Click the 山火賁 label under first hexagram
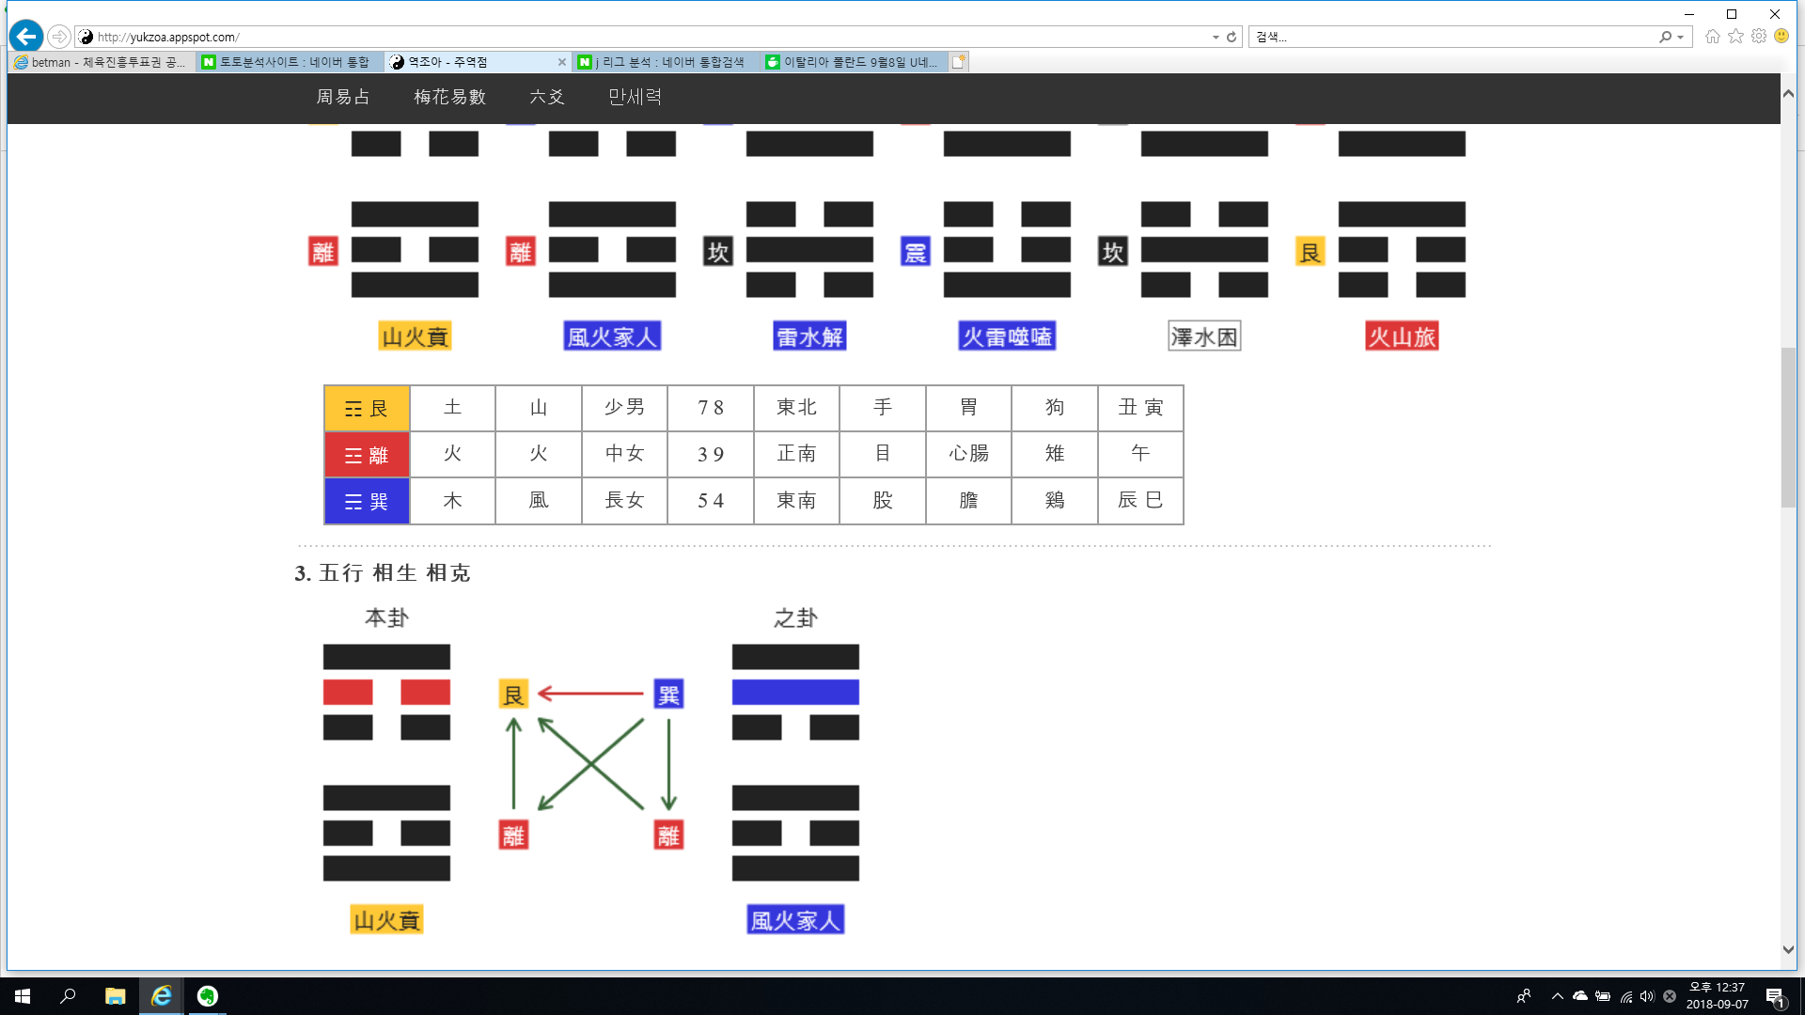This screenshot has height=1015, width=1805. tap(415, 336)
